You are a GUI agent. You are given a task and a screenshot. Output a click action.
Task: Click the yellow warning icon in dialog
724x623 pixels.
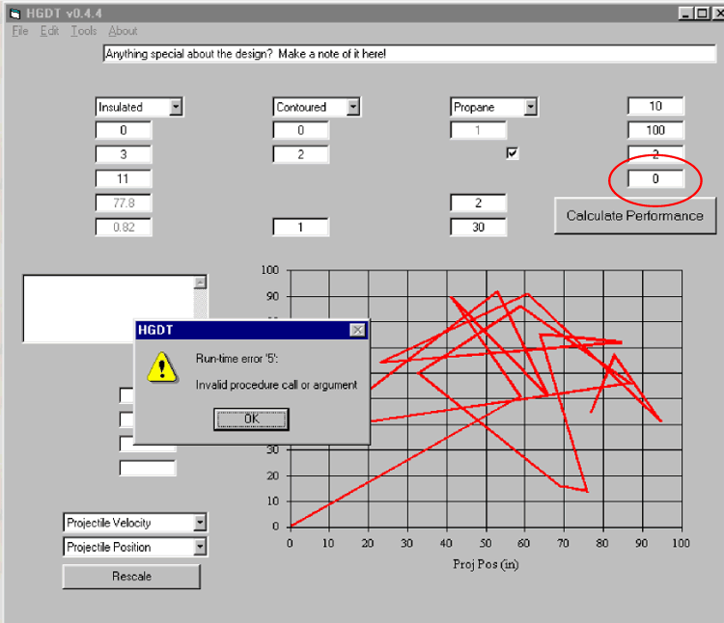pos(162,366)
